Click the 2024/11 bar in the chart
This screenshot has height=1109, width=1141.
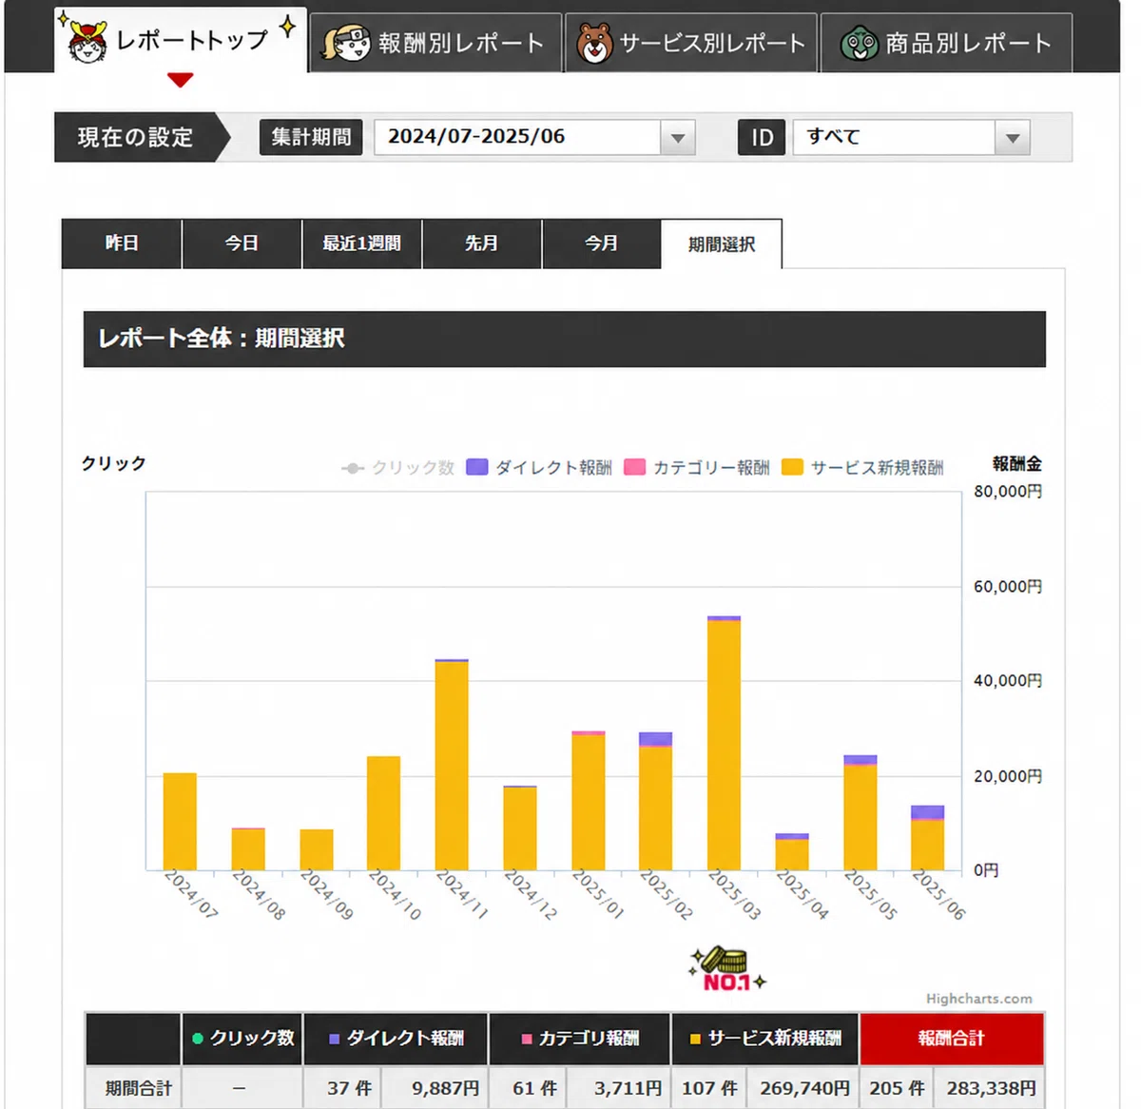[452, 765]
